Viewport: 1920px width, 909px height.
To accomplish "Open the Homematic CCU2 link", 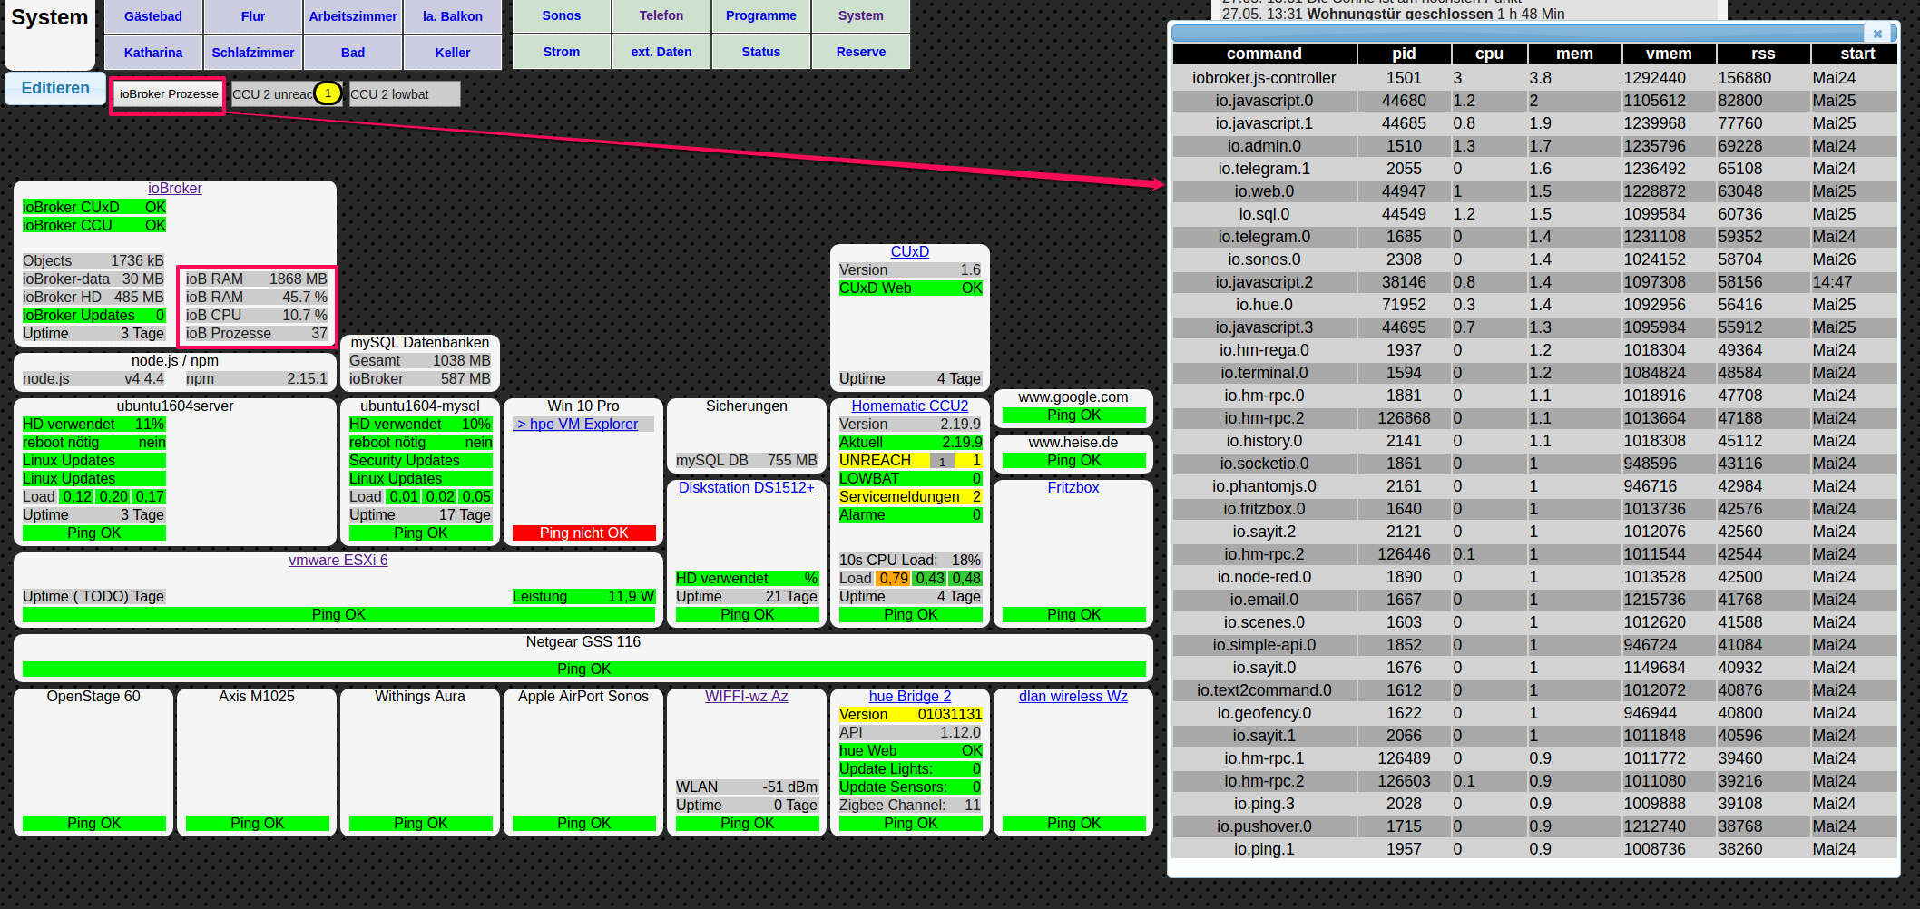I will (x=910, y=406).
